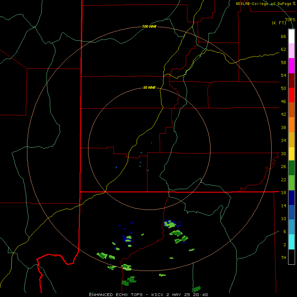Screen dimensions: 297x297
Task: Click the 18 value on the legend
Action: coord(283,192)
